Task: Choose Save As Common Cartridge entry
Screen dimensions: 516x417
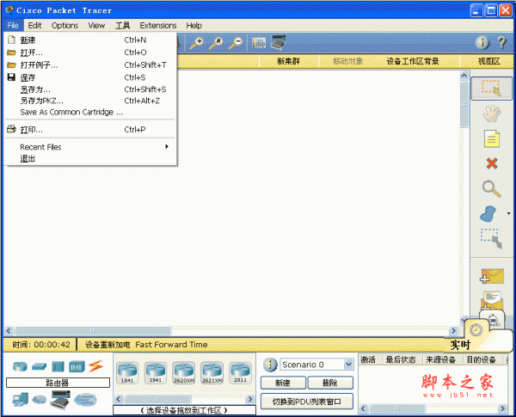Action: [90, 112]
